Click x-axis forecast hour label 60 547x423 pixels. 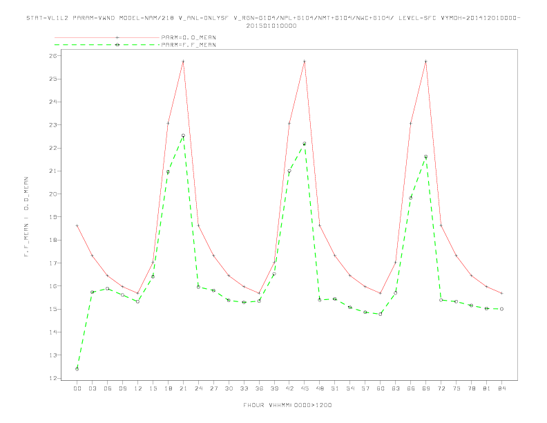(x=381, y=388)
